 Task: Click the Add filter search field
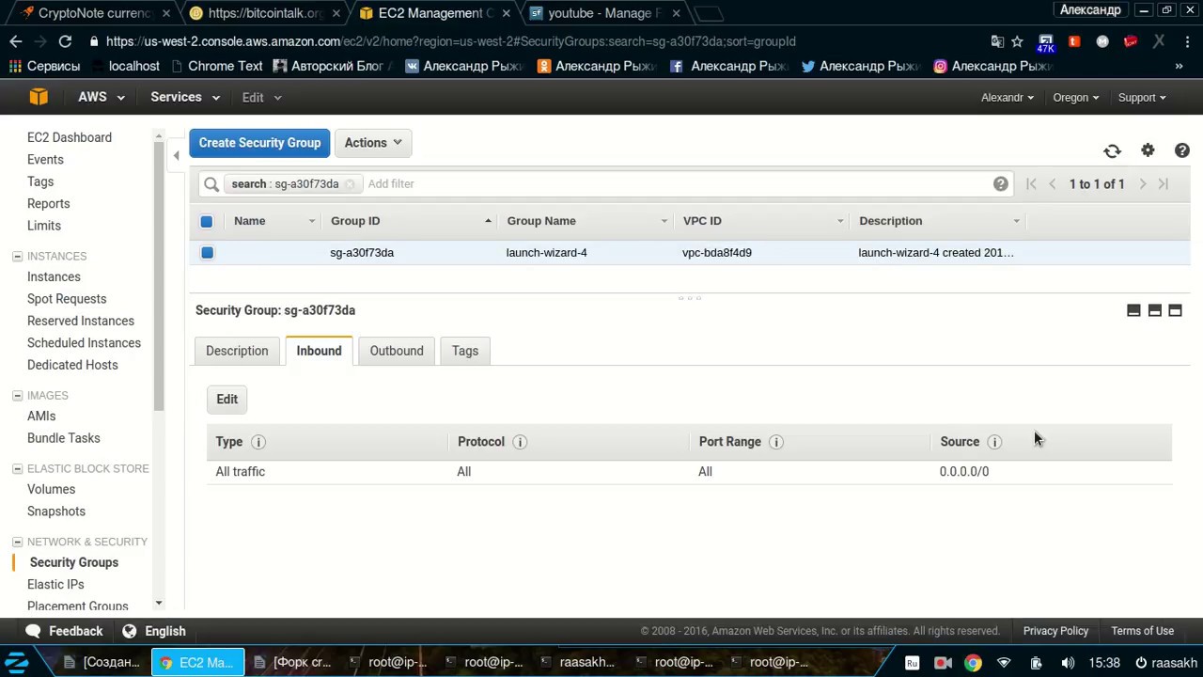[x=677, y=184]
